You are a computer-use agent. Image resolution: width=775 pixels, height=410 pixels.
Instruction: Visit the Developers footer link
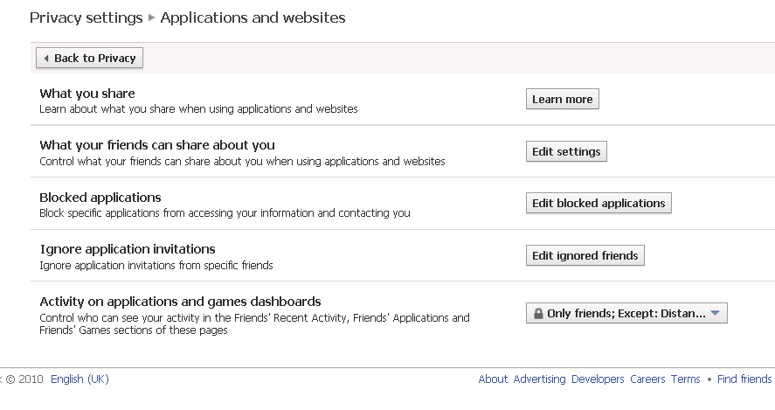point(598,379)
